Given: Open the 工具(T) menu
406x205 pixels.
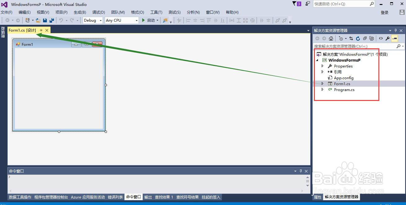Looking at the screenshot, I should point(156,12).
